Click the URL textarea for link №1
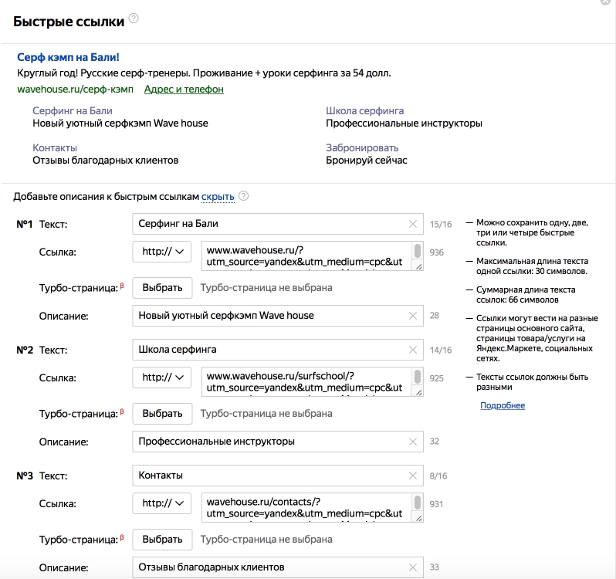 pyautogui.click(x=305, y=256)
